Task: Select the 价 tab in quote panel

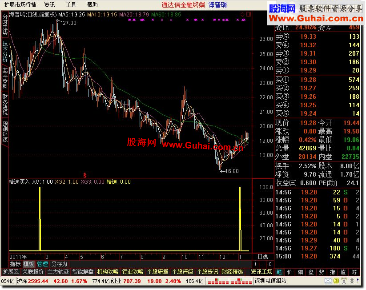Action: coord(290,272)
